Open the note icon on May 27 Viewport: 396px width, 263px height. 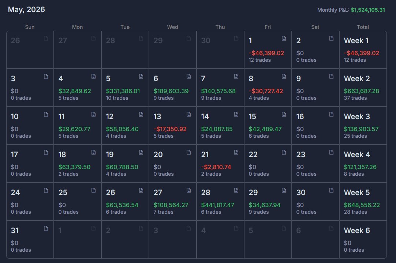click(188, 190)
